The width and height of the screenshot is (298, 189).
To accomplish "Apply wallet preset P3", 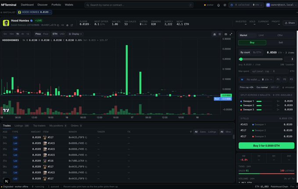I will coord(291,79).
